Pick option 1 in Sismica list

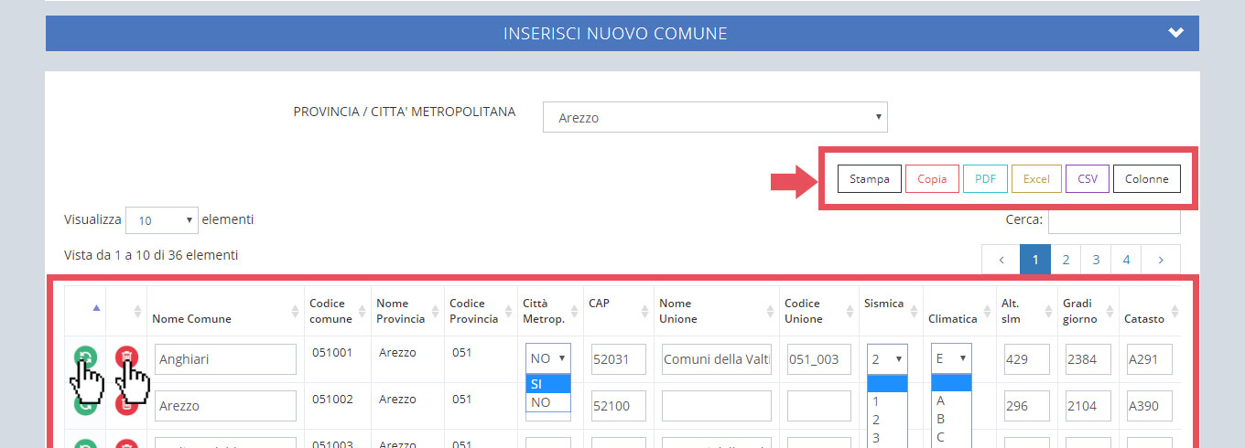pyautogui.click(x=887, y=400)
